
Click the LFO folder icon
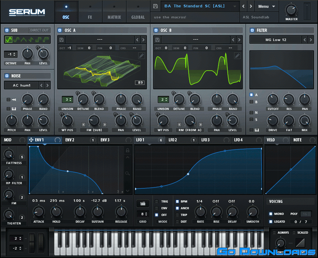[x=142, y=204]
